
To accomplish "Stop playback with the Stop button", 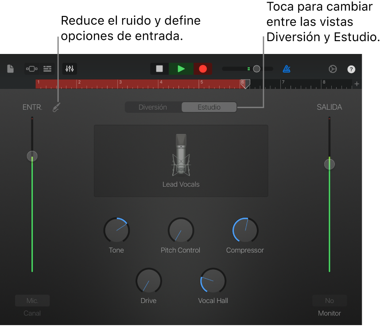I will (x=159, y=69).
